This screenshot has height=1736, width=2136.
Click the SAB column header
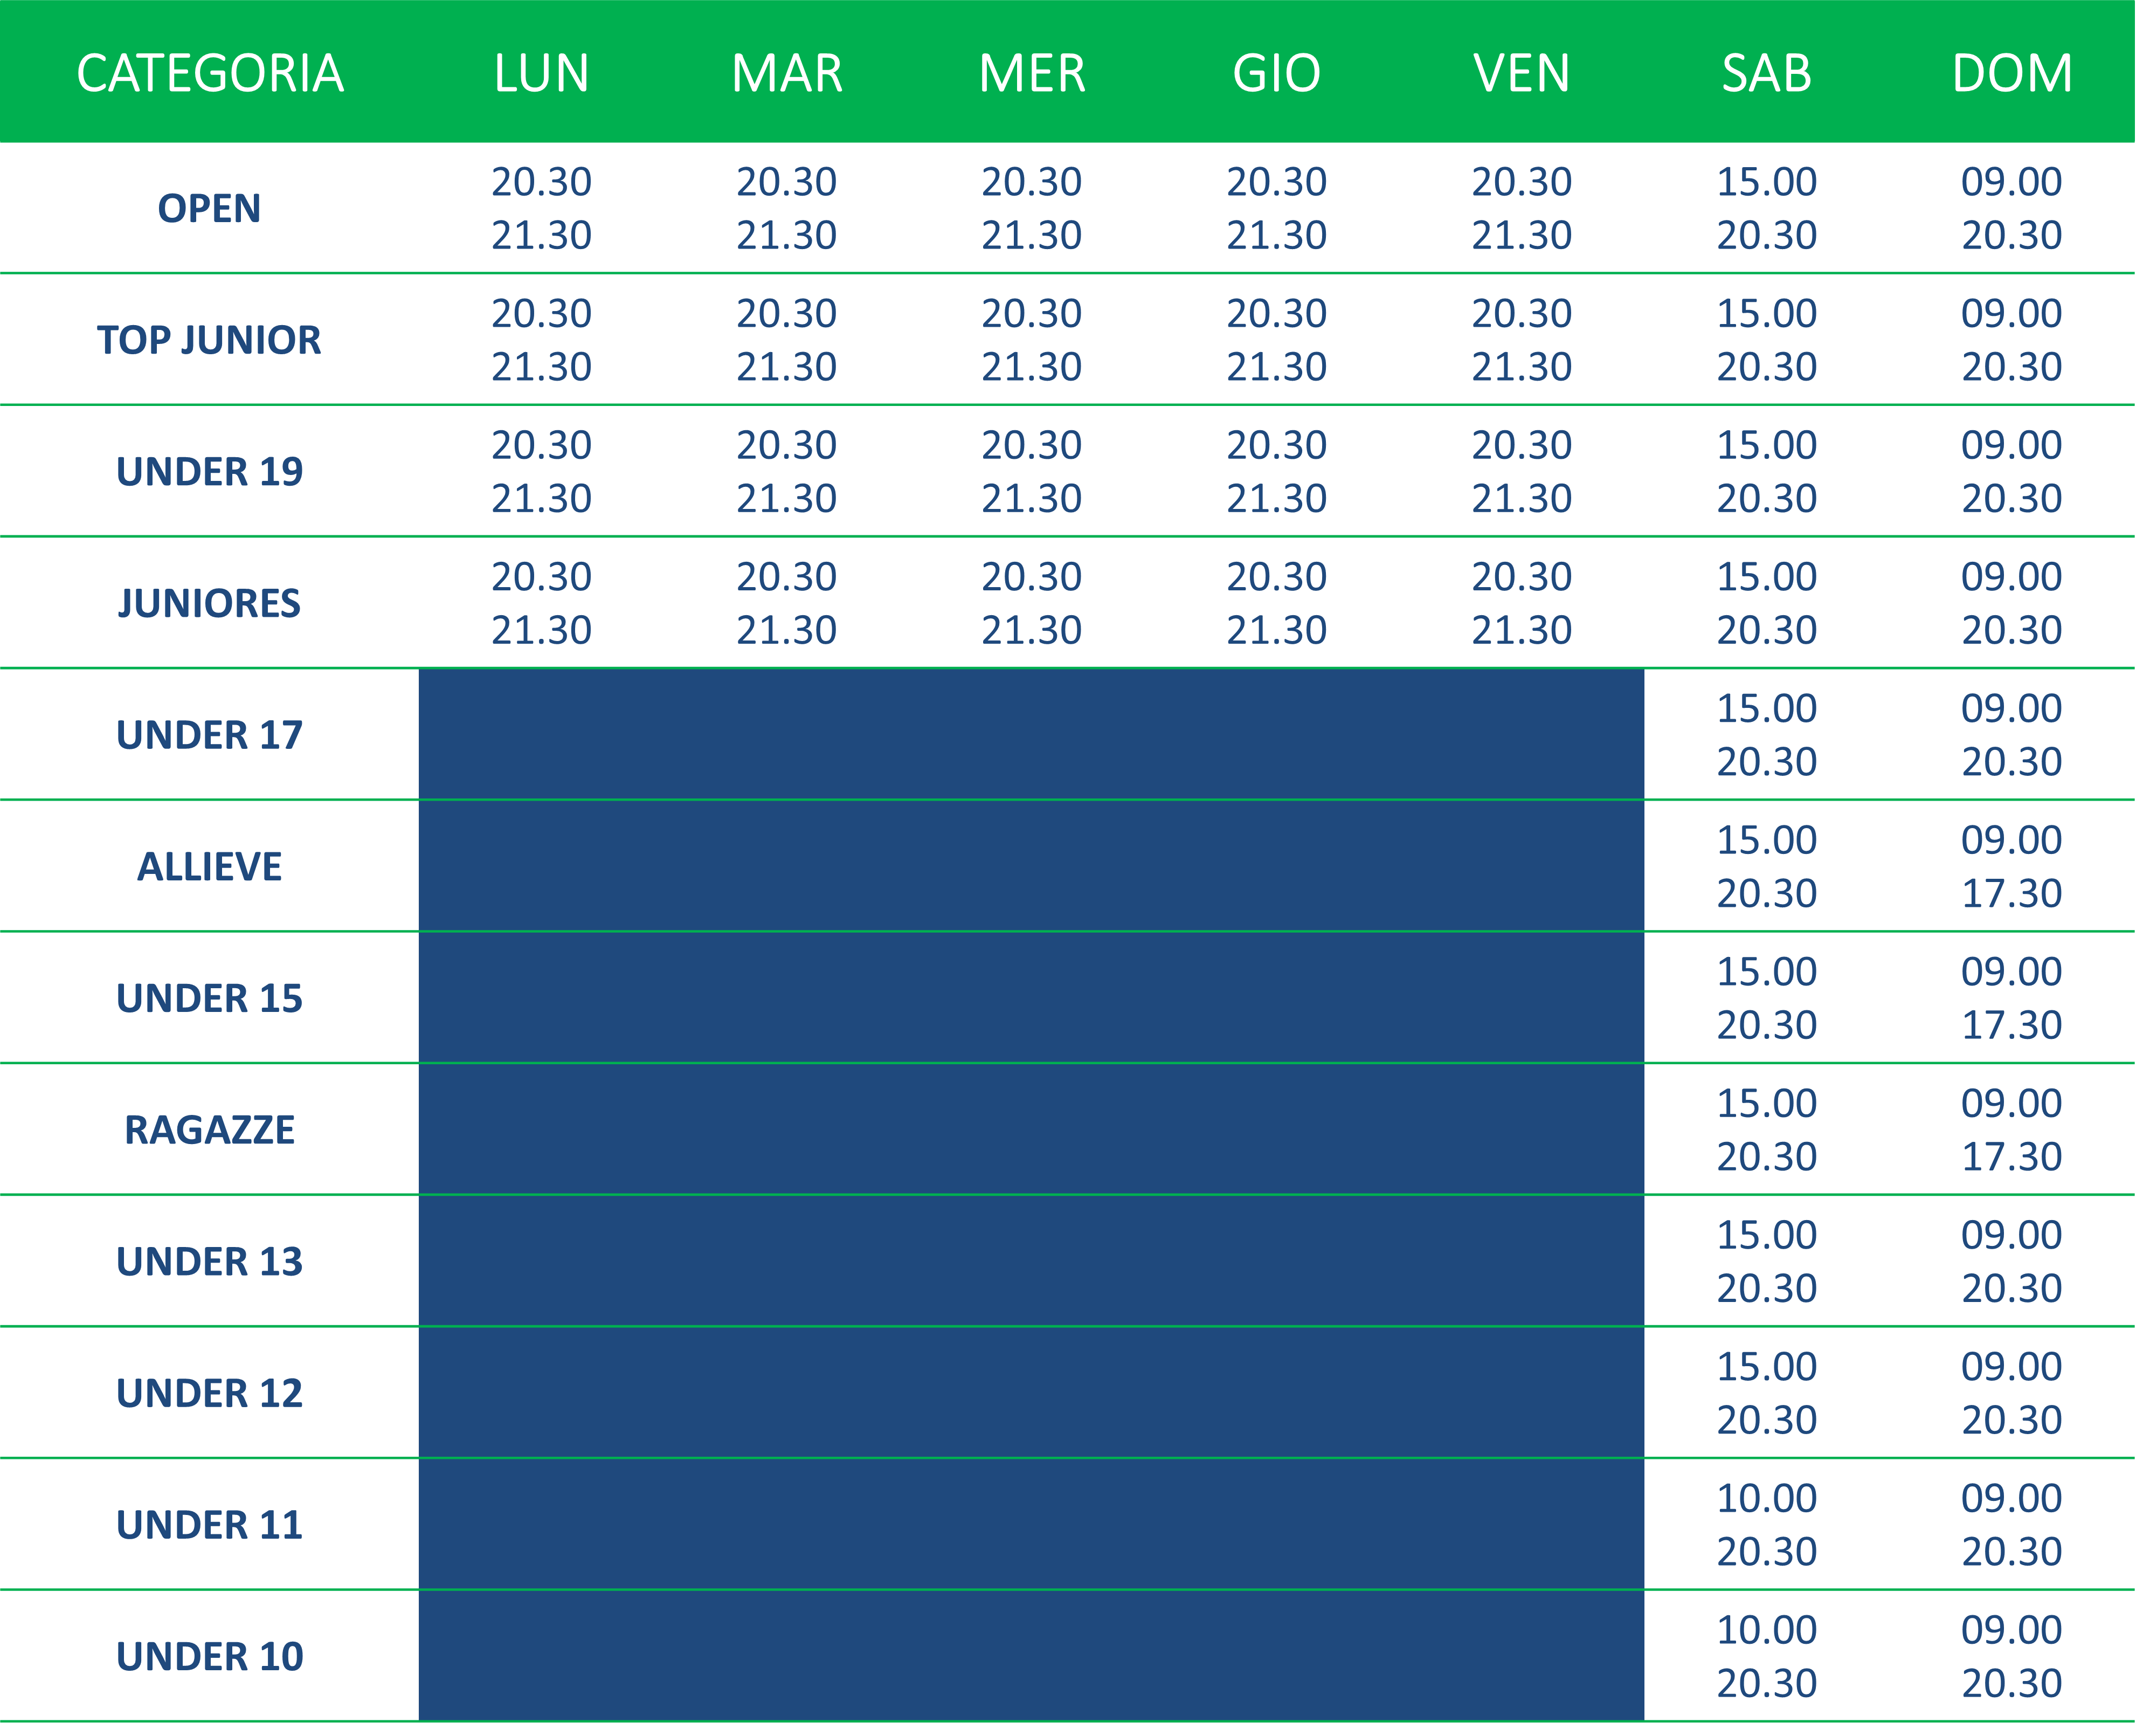tap(1766, 73)
